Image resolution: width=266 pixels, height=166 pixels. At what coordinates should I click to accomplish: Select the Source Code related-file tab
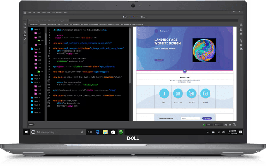coord(33,24)
